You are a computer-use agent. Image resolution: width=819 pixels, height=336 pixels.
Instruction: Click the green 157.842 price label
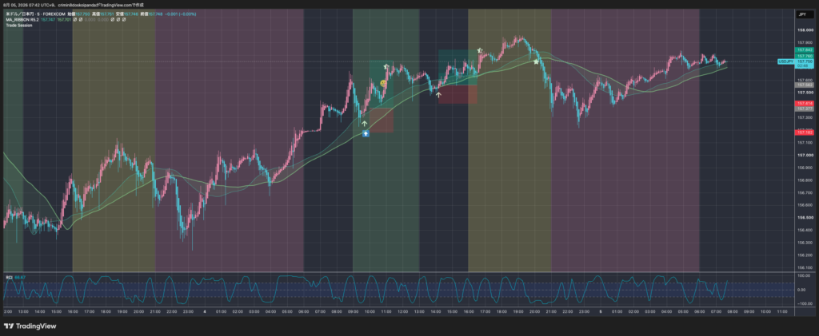(x=803, y=50)
